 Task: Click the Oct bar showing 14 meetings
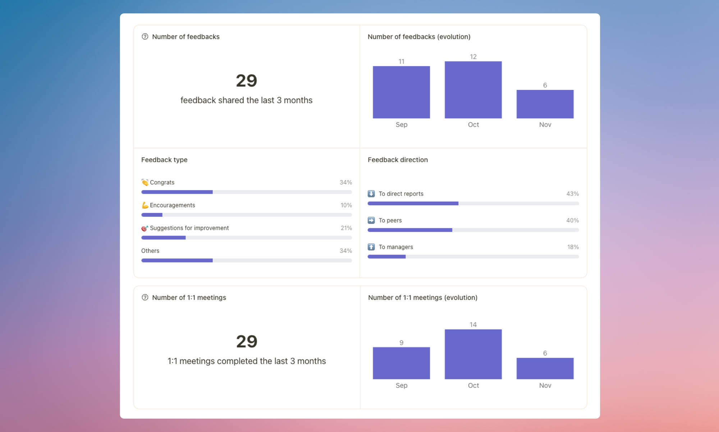[473, 353]
